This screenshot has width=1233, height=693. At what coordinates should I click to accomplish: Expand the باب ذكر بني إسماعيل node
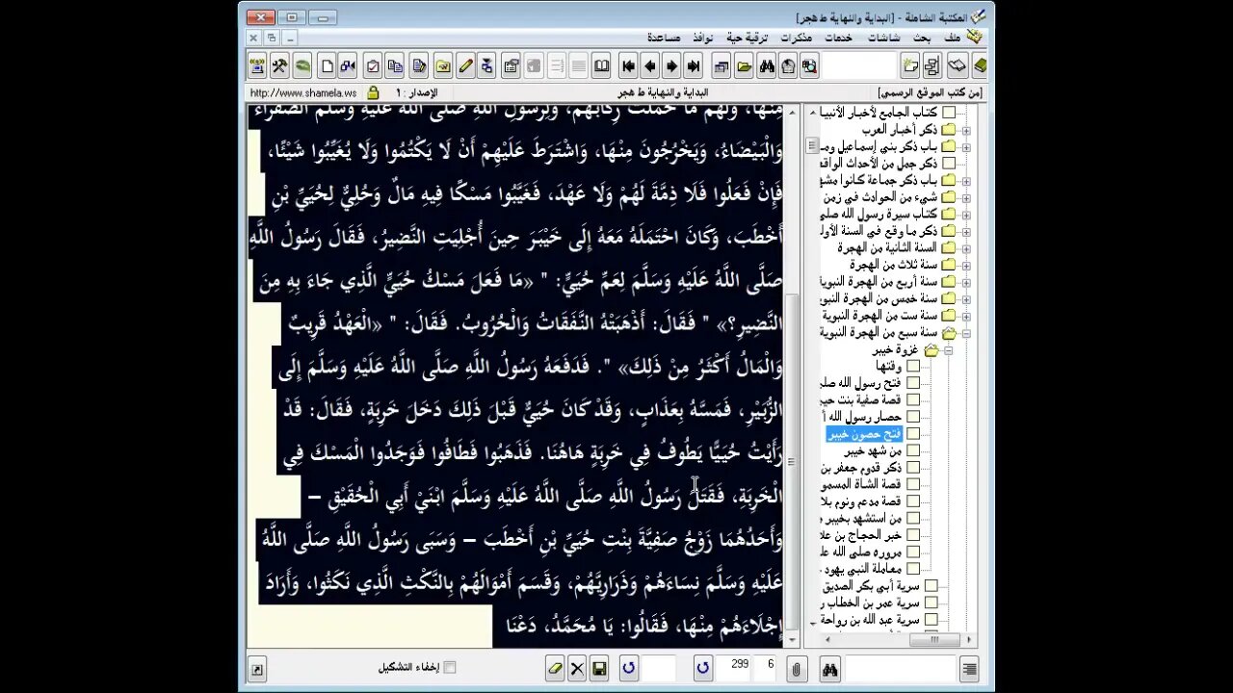coord(966,146)
